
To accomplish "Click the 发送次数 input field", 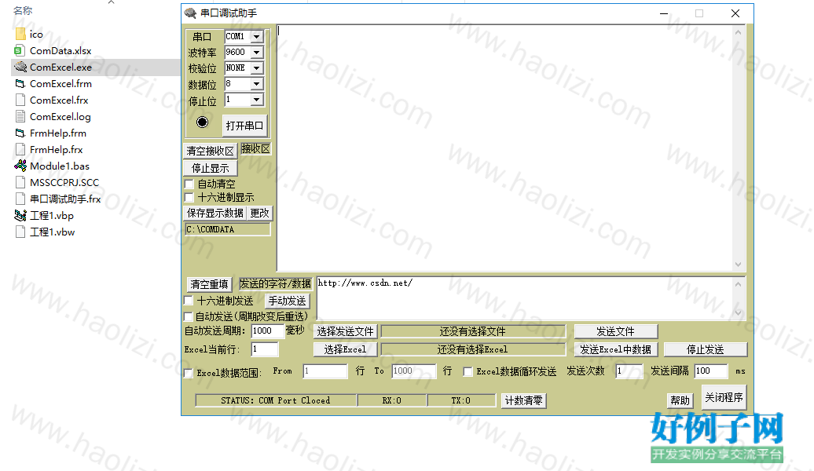I will 629,371.
